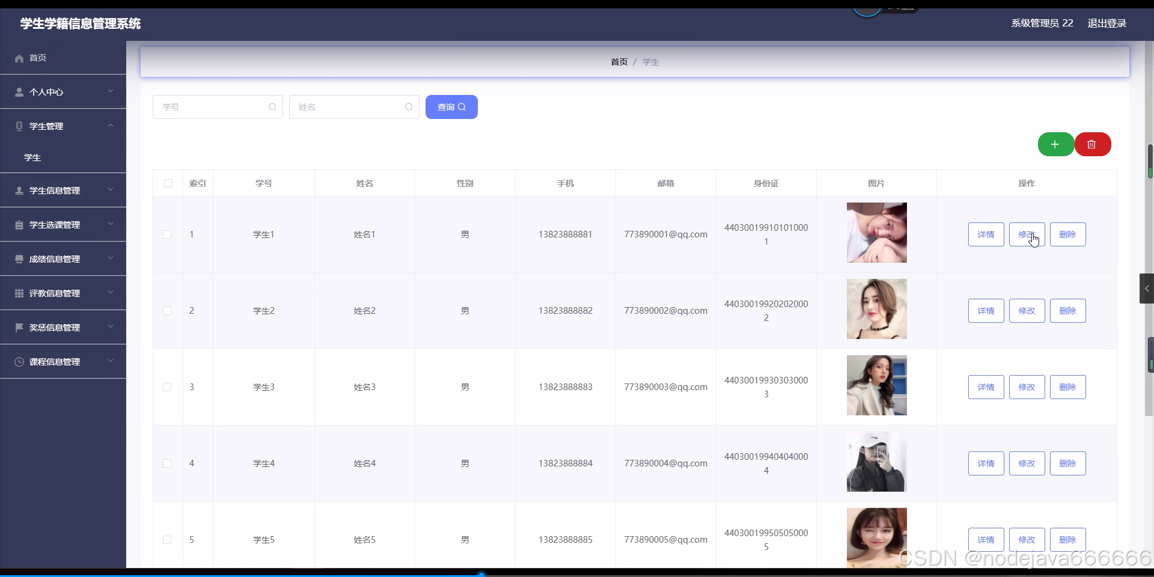This screenshot has width=1154, height=577.
Task: Select the 学生 submenu item
Action: click(x=63, y=157)
